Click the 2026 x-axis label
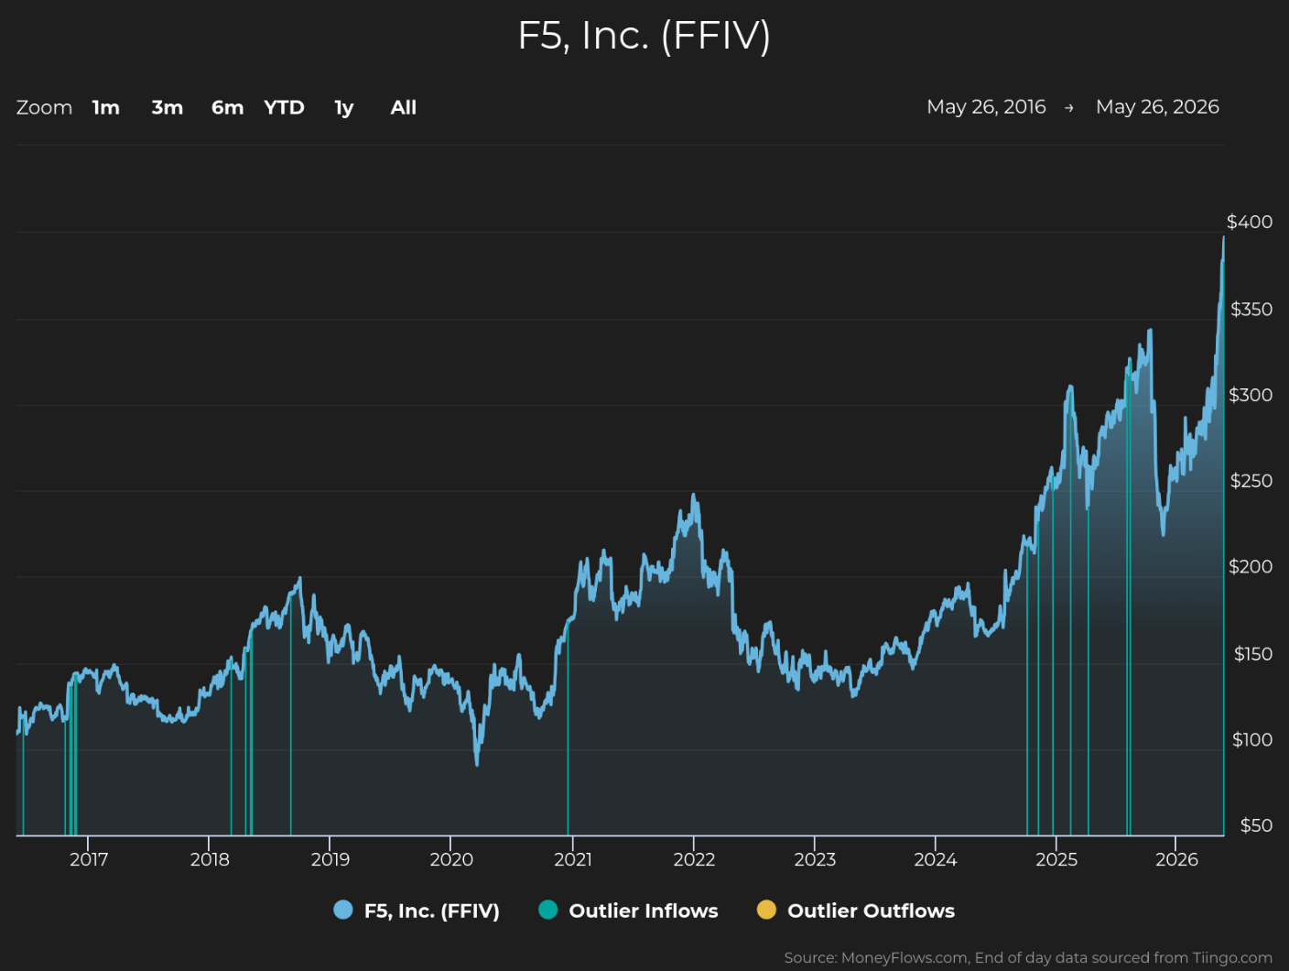 coord(1177,859)
